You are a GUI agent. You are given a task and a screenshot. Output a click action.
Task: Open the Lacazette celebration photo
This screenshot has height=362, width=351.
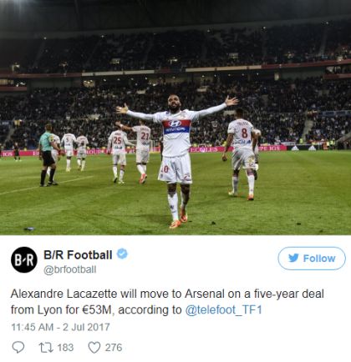175,118
